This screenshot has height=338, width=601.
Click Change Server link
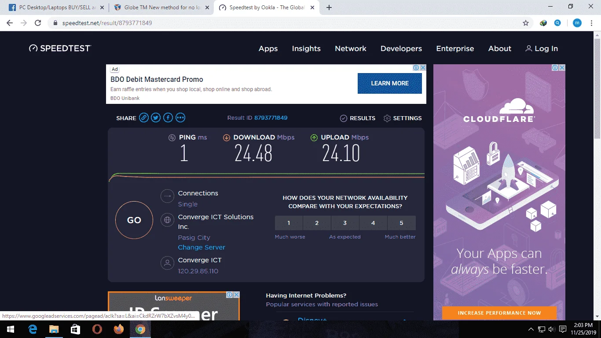(x=202, y=247)
